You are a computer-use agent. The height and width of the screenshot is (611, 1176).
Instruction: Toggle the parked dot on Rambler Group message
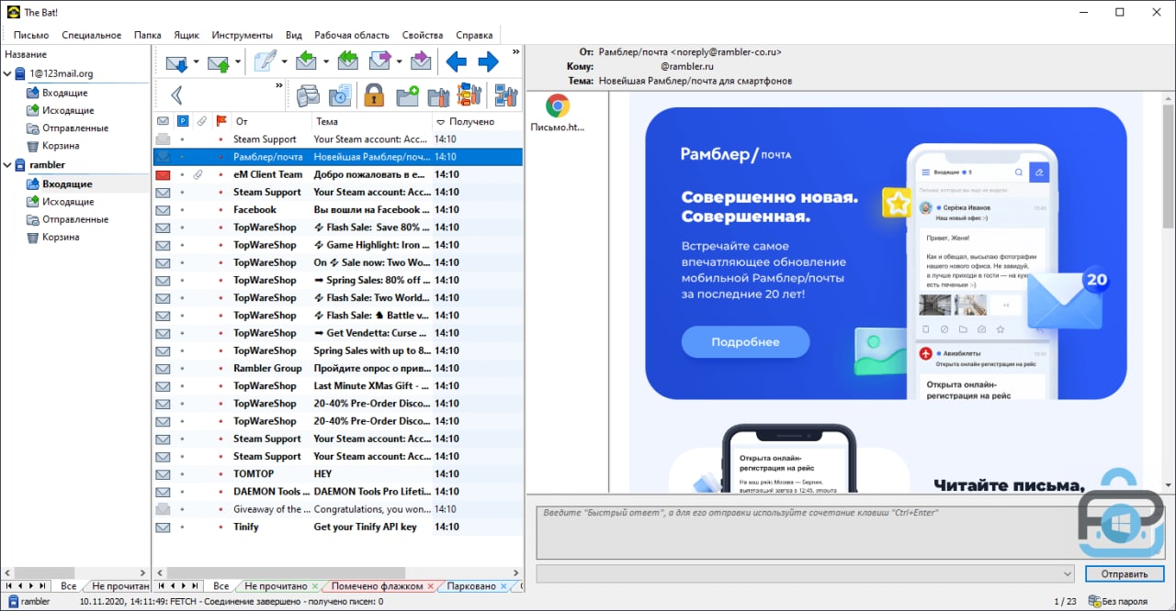tap(182, 369)
